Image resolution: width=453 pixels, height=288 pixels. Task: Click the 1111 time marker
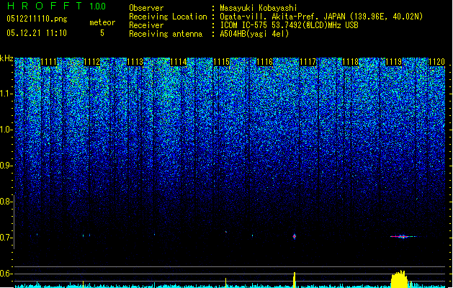click(x=48, y=62)
